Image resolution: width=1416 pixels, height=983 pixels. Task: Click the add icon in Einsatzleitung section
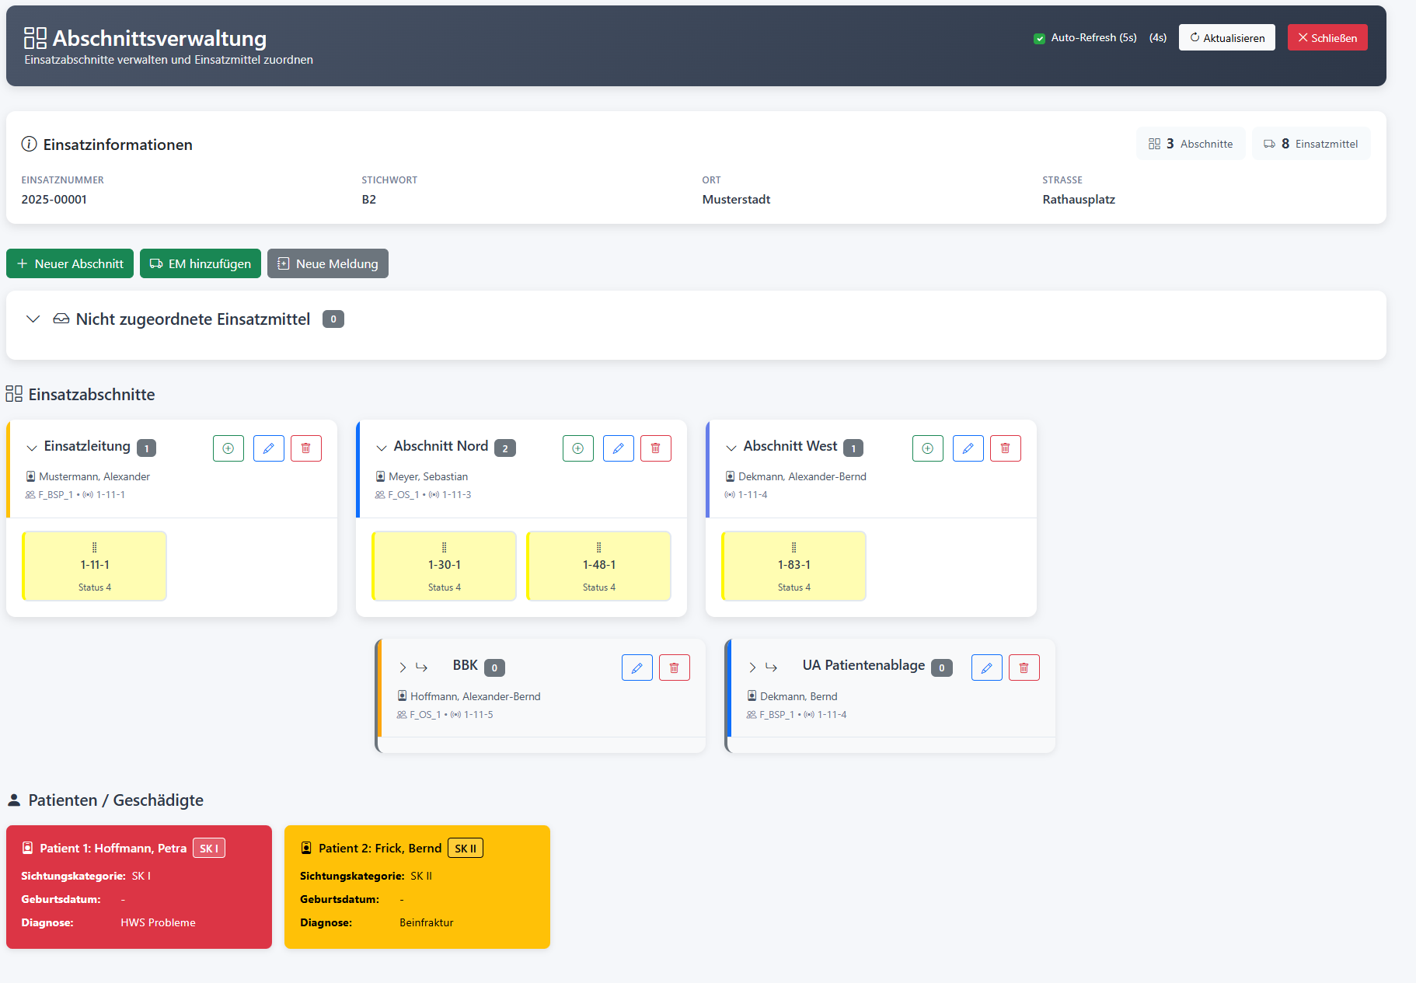[228, 448]
